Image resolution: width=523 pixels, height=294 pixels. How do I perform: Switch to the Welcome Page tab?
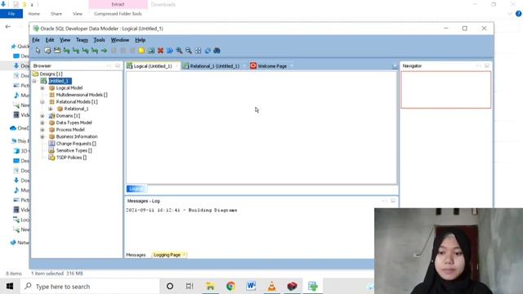click(269, 66)
